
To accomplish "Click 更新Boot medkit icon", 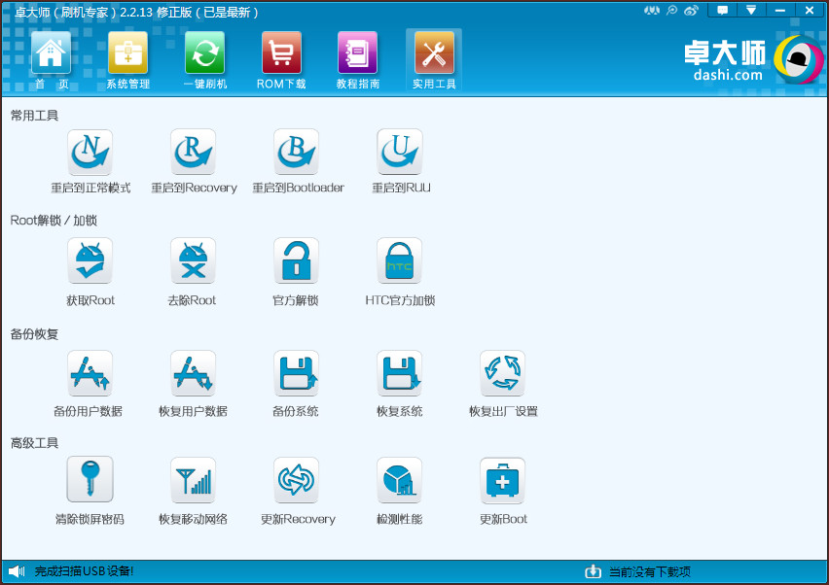I will tap(502, 480).
